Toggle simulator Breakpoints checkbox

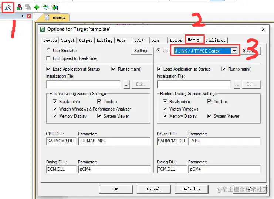(x=55, y=101)
